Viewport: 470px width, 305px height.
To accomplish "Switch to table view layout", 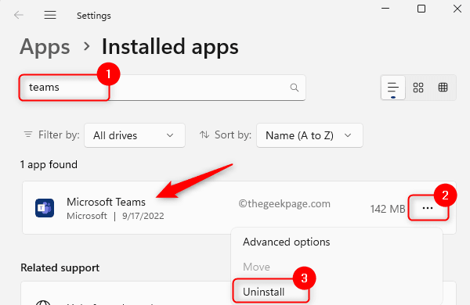I will 443,88.
